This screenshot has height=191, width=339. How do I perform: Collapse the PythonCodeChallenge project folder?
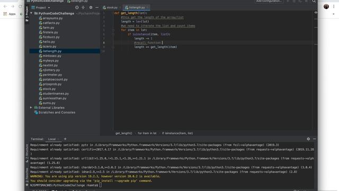pyautogui.click(x=31, y=13)
